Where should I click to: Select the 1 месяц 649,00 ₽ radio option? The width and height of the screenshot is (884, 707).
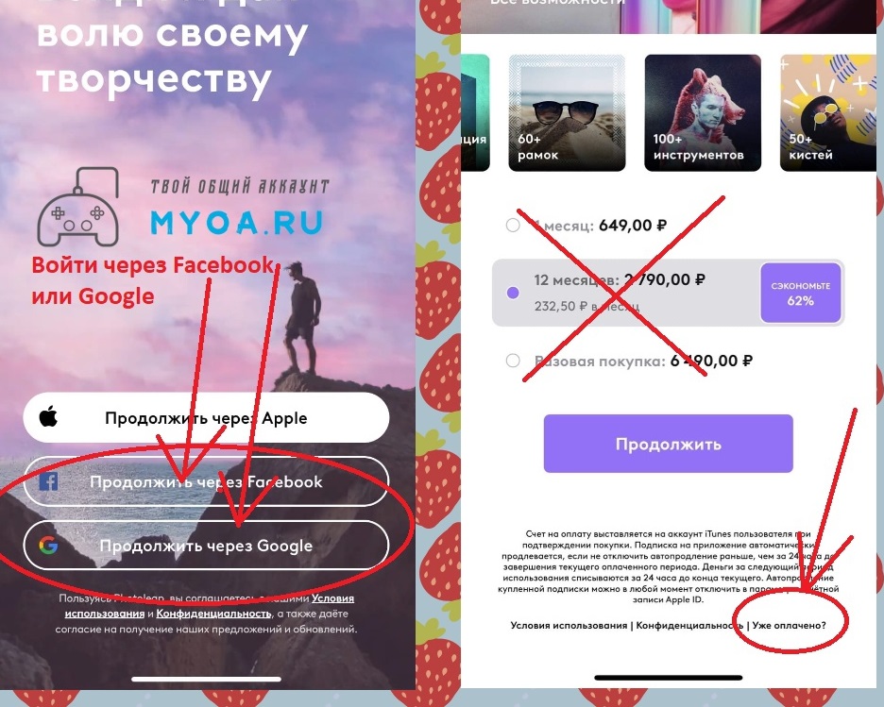pos(513,226)
